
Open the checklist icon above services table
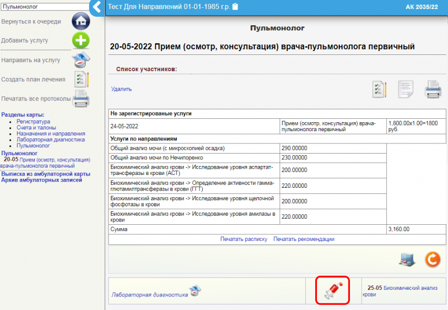(380, 89)
